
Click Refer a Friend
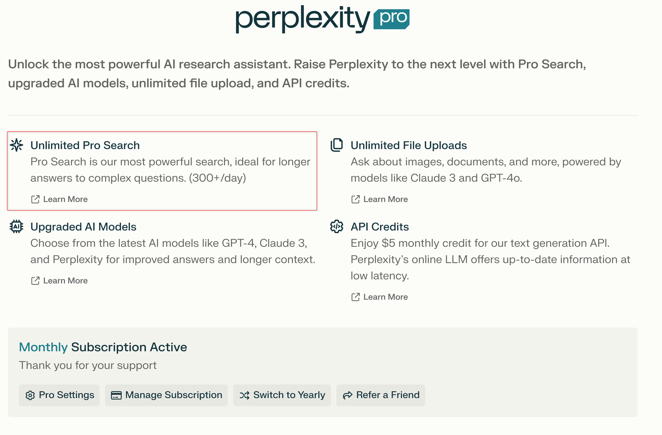[x=380, y=395]
